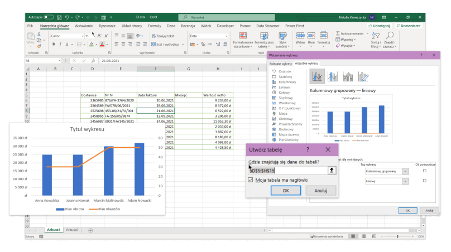Viewport: 451px width, 252px height.
Task: Toggle bold formatting in font group
Action: [53, 44]
